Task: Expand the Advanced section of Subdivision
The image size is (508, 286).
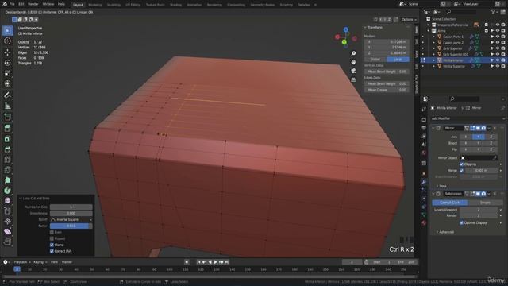Action: click(x=444, y=232)
